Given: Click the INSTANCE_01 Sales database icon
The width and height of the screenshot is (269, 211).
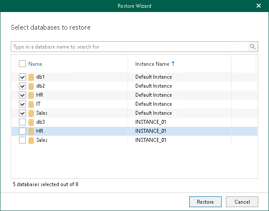Looking at the screenshot, I should pos(31,140).
